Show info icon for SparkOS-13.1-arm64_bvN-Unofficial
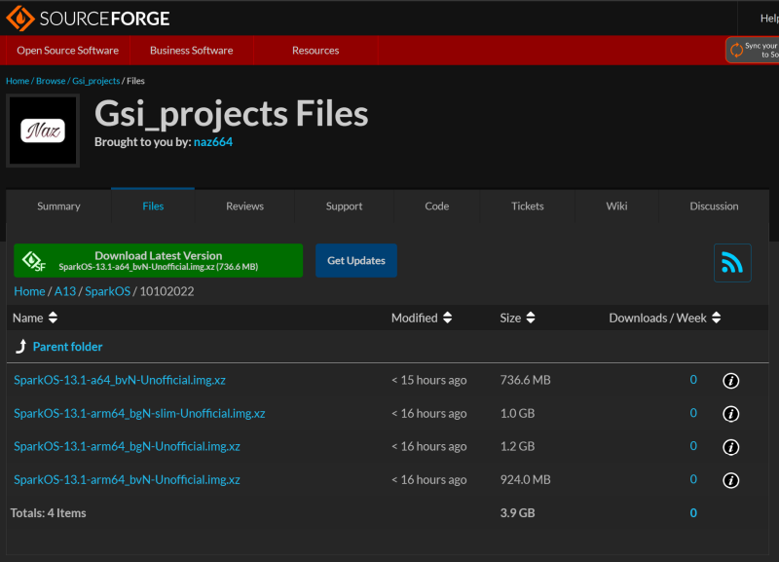 pyautogui.click(x=731, y=480)
